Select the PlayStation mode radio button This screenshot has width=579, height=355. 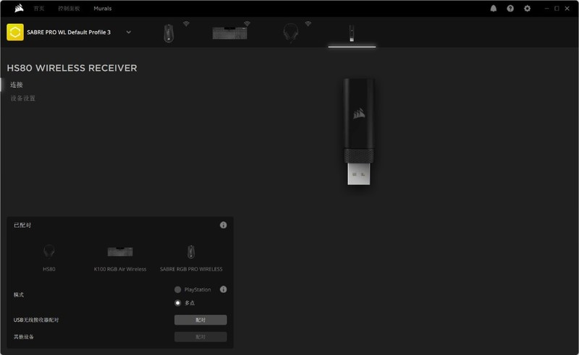point(177,290)
